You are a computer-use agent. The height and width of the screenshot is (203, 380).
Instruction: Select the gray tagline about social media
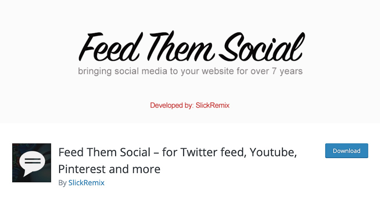click(x=190, y=71)
